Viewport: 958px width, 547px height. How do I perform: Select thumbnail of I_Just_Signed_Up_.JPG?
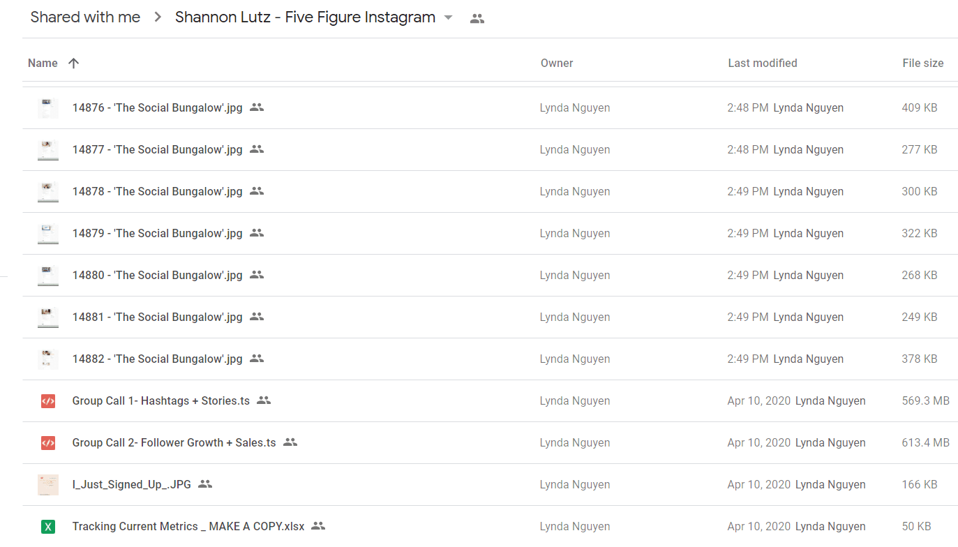(48, 485)
